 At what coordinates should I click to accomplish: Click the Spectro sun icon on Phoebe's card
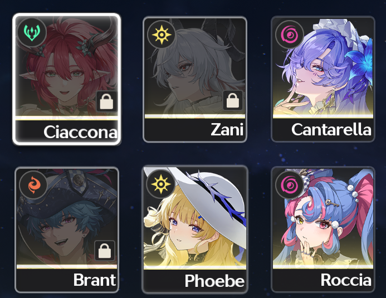pyautogui.click(x=160, y=184)
